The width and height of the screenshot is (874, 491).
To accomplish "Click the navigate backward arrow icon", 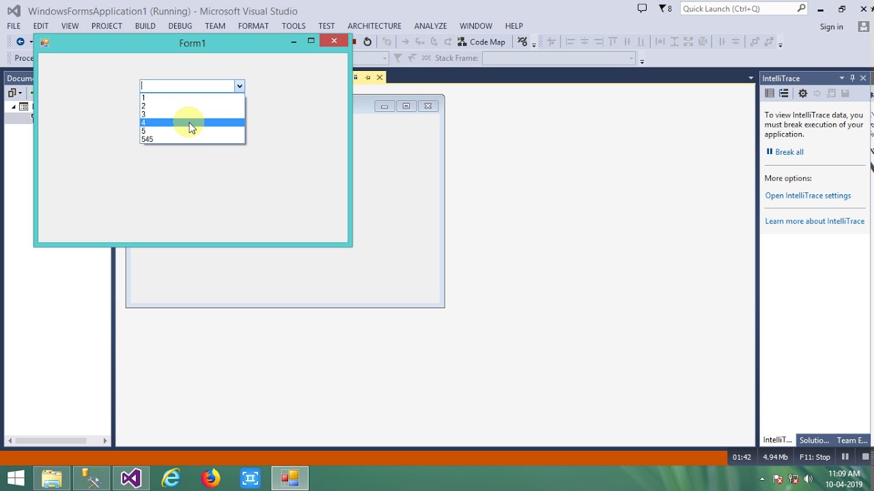I will (20, 42).
